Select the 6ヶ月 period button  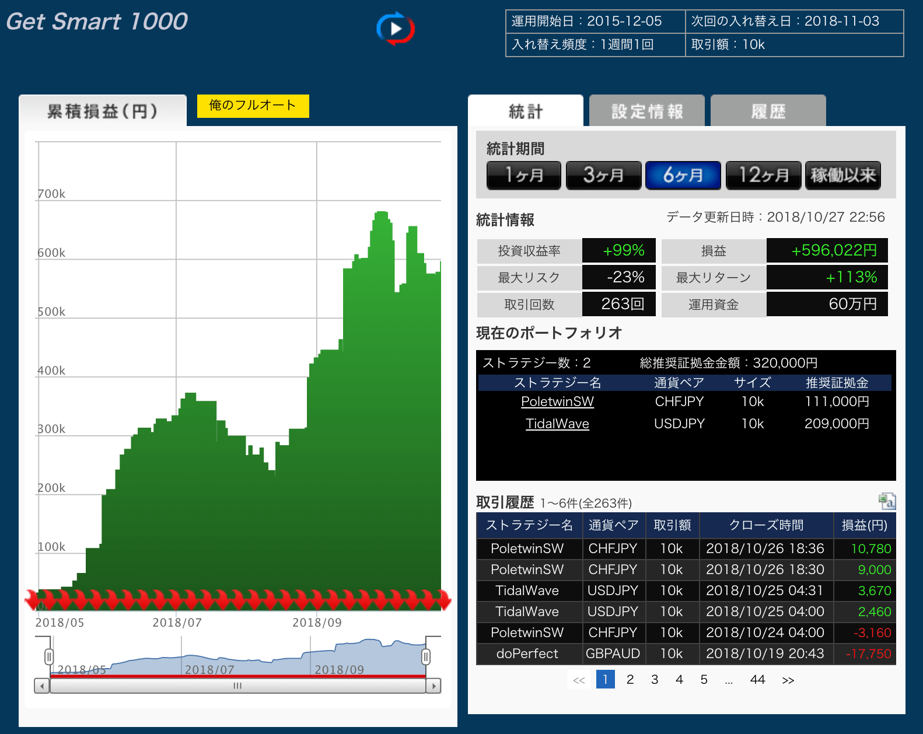(683, 175)
